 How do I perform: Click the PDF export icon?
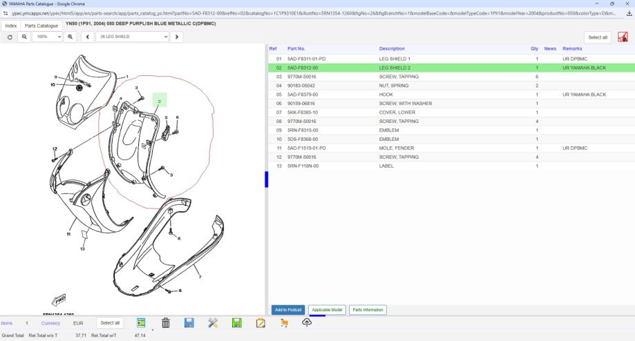(623, 37)
